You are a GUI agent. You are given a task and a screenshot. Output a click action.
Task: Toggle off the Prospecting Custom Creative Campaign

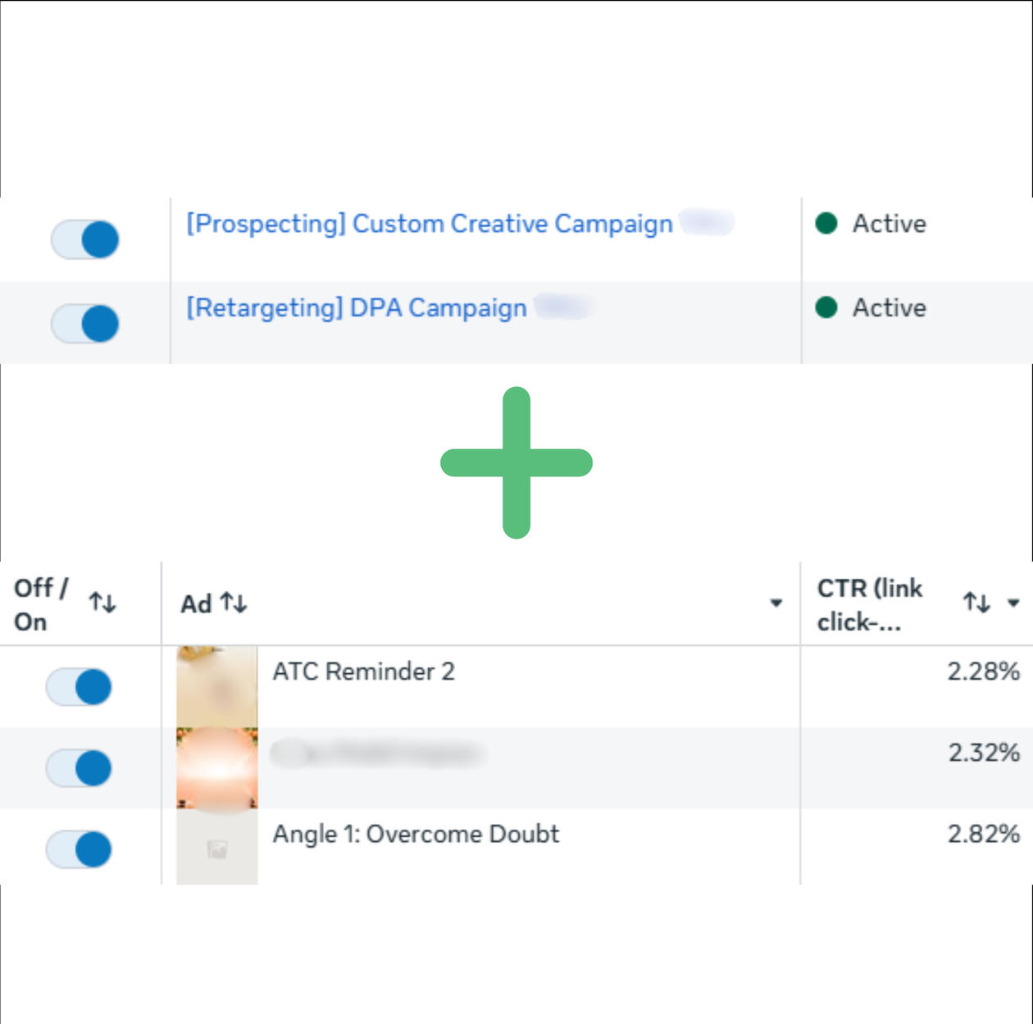(x=85, y=239)
